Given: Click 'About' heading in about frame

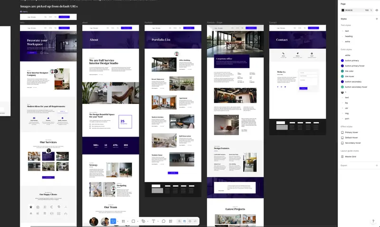Looking at the screenshot, I should [x=94, y=40].
